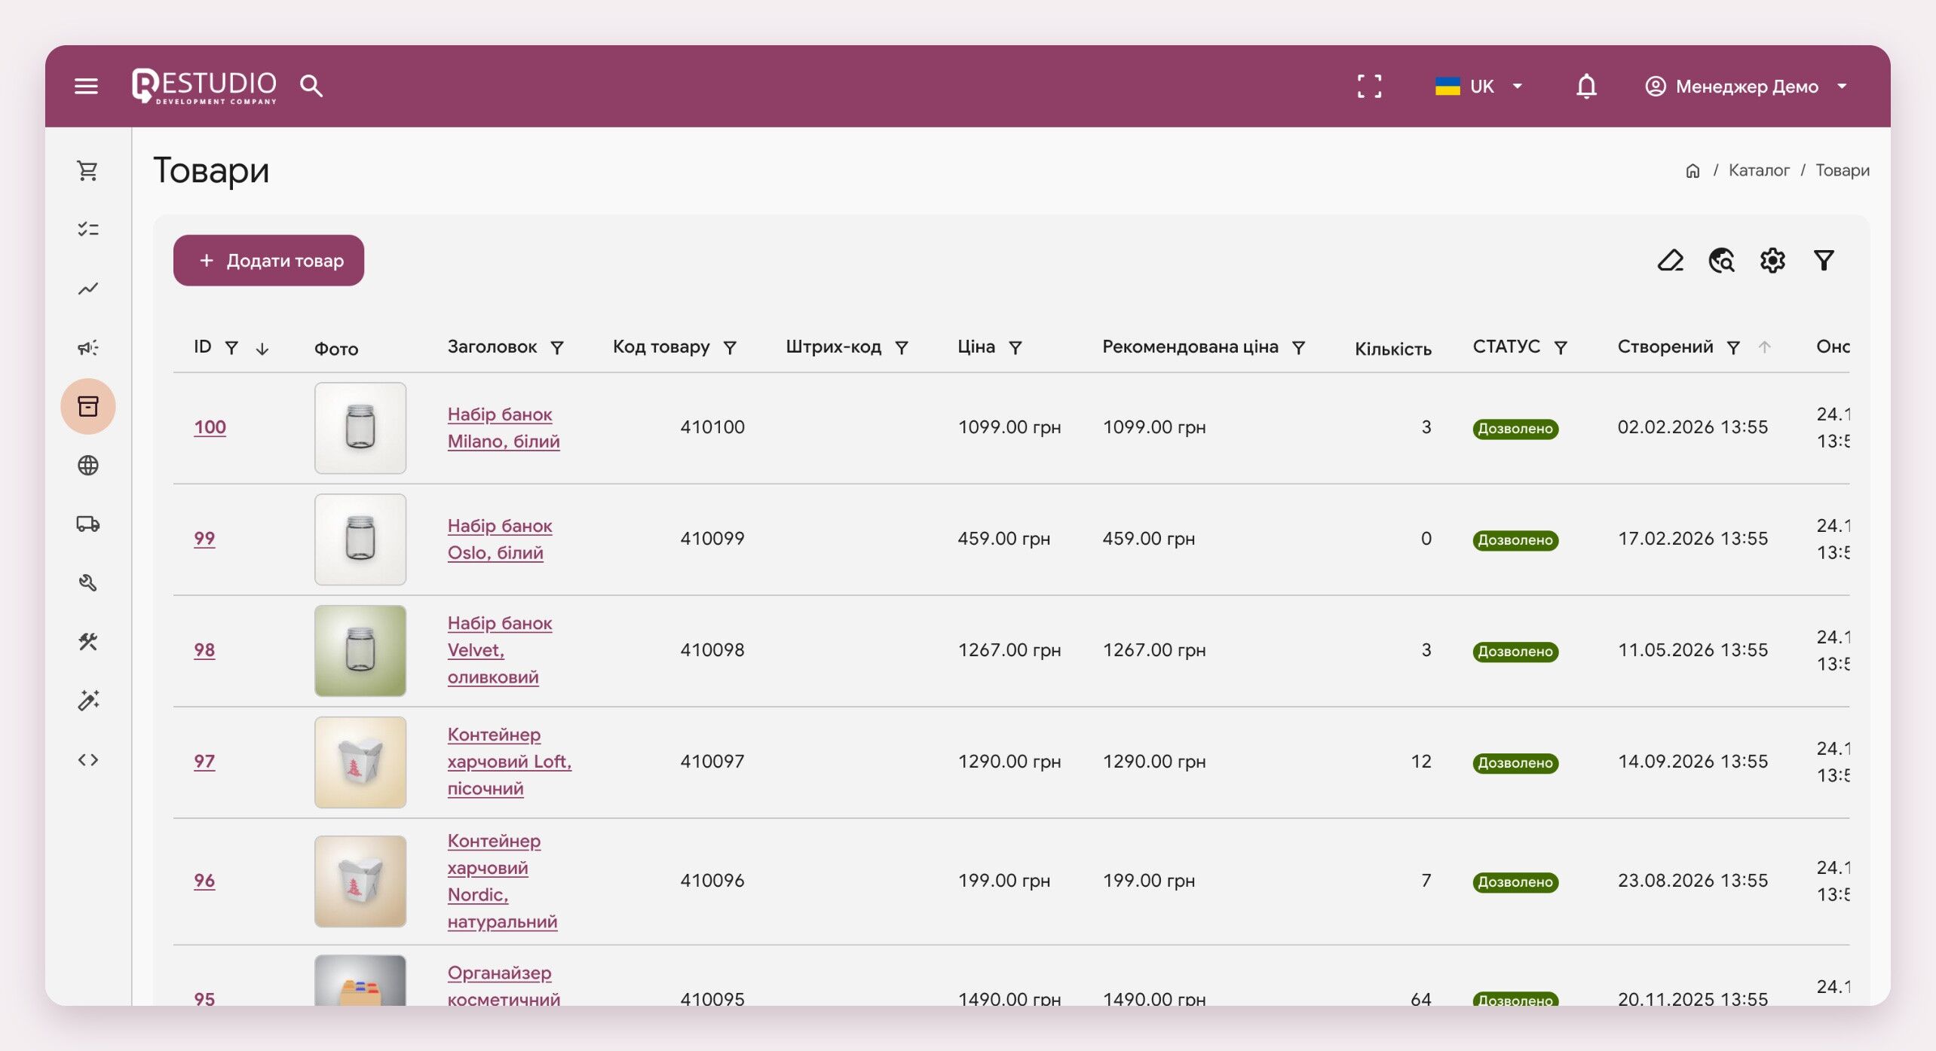The width and height of the screenshot is (1936, 1051).
Task: Click thumbnail of Loft food container
Action: click(x=360, y=762)
